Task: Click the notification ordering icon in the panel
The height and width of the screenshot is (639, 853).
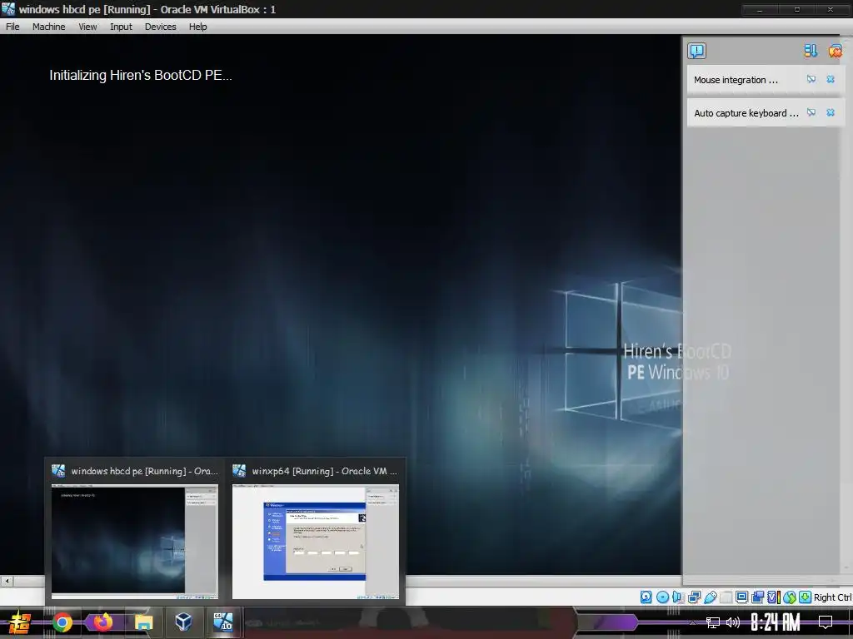Action: click(x=811, y=51)
